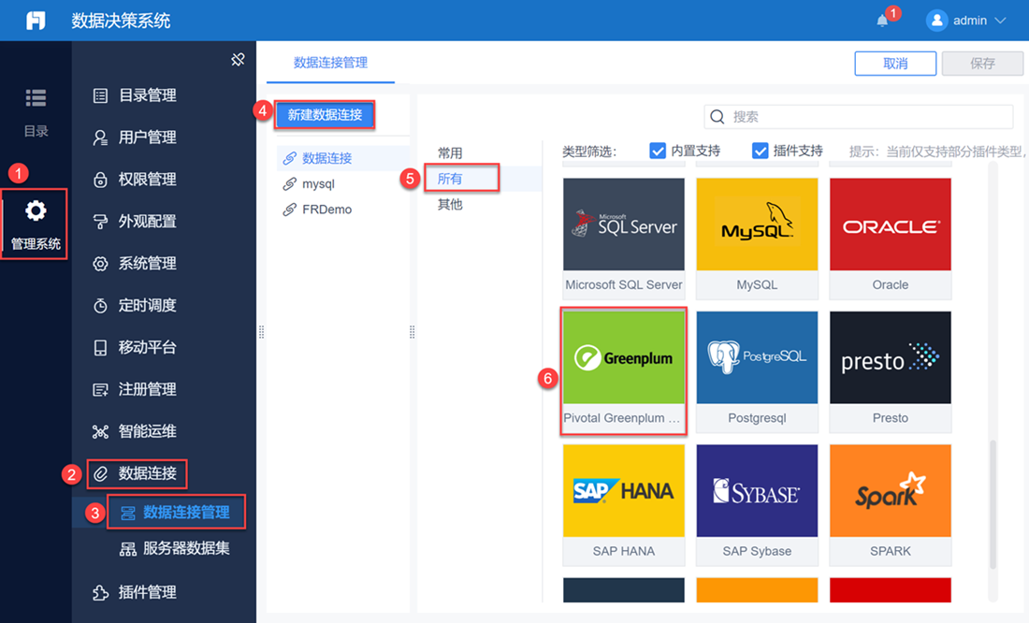Click the 目录管理 menu icon

tap(100, 95)
